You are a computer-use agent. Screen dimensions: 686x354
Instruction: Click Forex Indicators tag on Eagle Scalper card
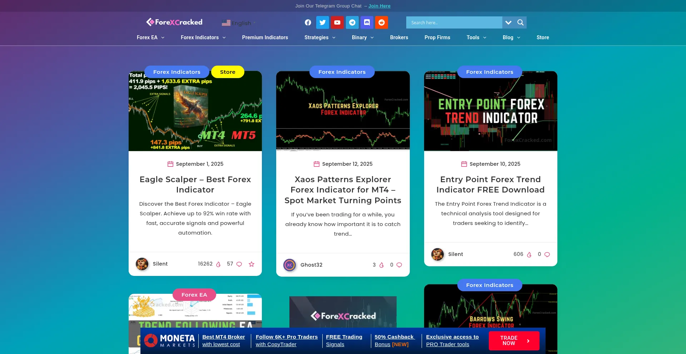(x=177, y=72)
